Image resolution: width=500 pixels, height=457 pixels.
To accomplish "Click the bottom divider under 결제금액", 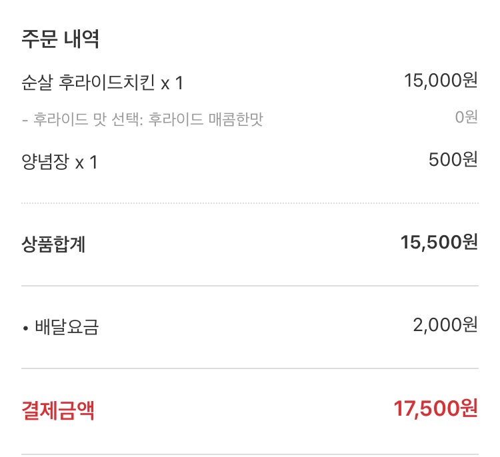I will point(250,454).
